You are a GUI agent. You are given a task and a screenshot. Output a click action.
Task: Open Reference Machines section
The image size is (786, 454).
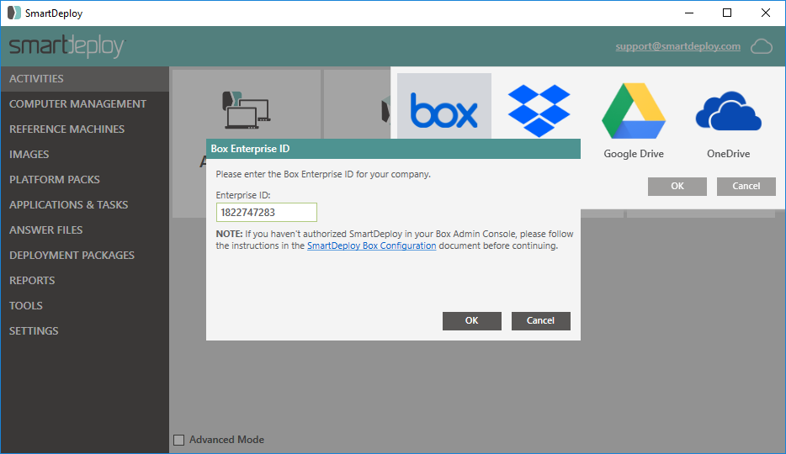[85, 129]
